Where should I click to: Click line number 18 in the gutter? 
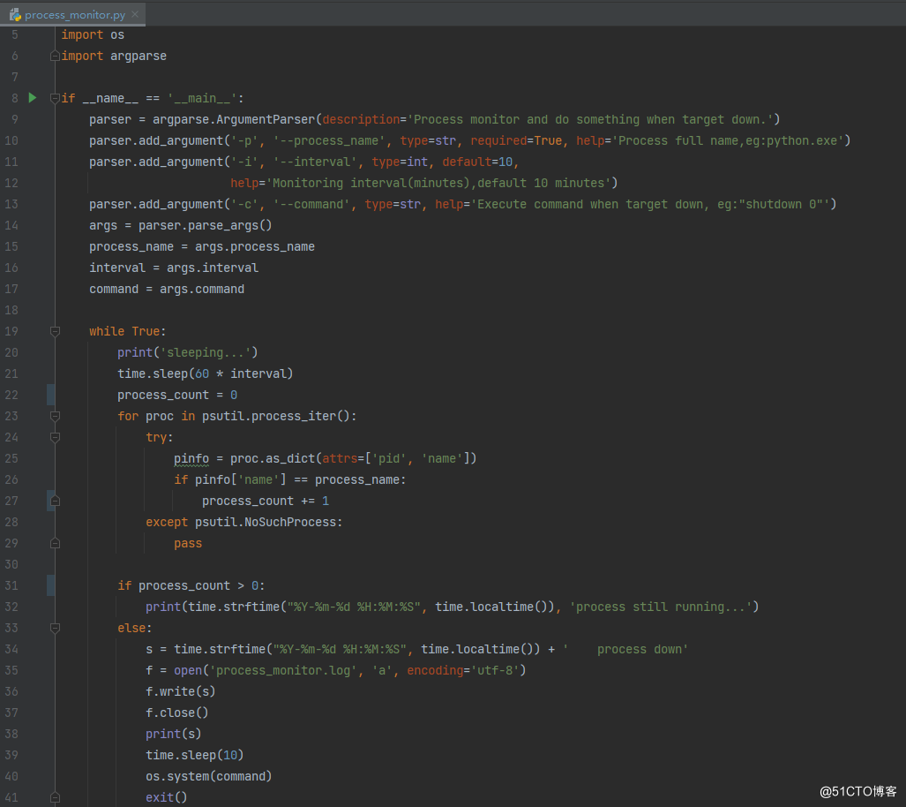[x=11, y=310]
